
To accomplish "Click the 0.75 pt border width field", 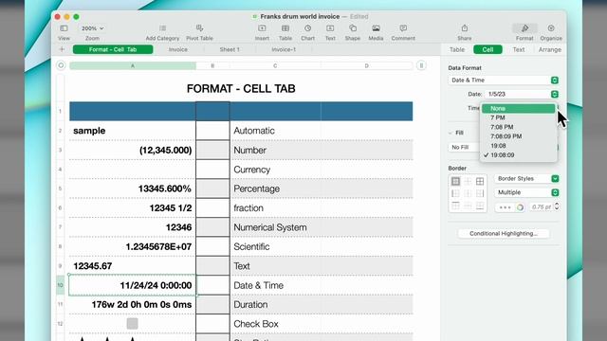I will click(541, 207).
